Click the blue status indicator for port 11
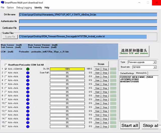 pyautogui.click(x=28, y=107)
